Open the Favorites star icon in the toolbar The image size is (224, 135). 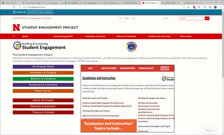[x=205, y=7]
